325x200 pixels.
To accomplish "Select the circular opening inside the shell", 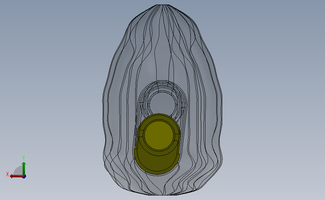I will pyautogui.click(x=162, y=104).
